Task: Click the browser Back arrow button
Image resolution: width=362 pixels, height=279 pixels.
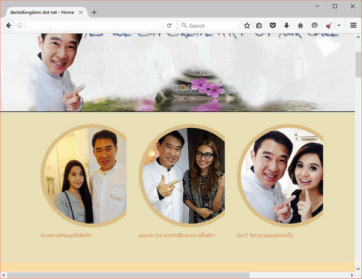Action: (x=9, y=26)
